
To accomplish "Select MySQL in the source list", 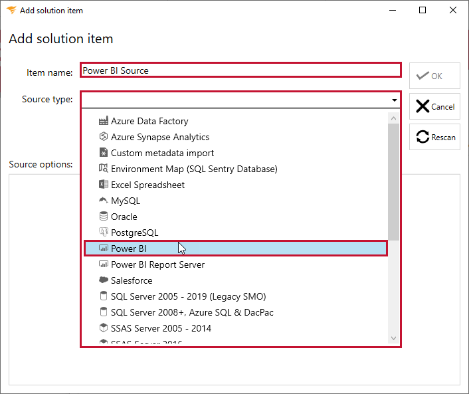I will (236, 201).
